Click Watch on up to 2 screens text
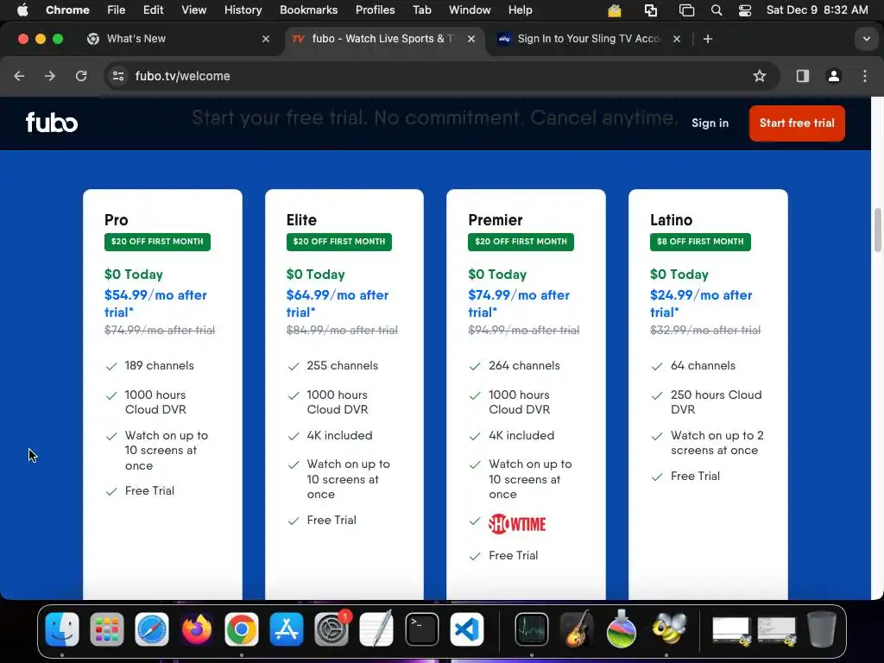Viewport: 884px width, 663px height. click(x=717, y=443)
